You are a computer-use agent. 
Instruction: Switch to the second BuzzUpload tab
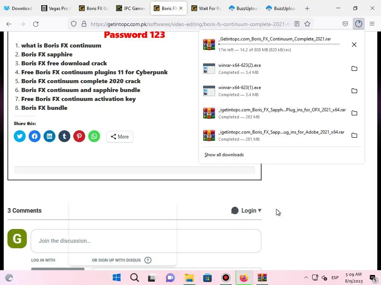(x=281, y=9)
